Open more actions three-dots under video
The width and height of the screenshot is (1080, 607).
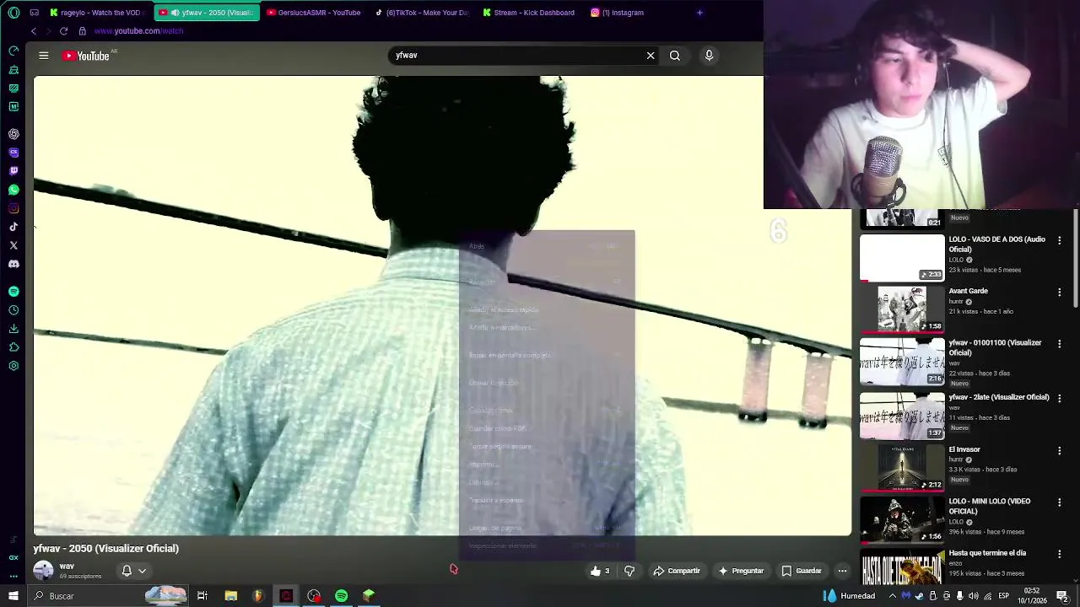pos(842,571)
